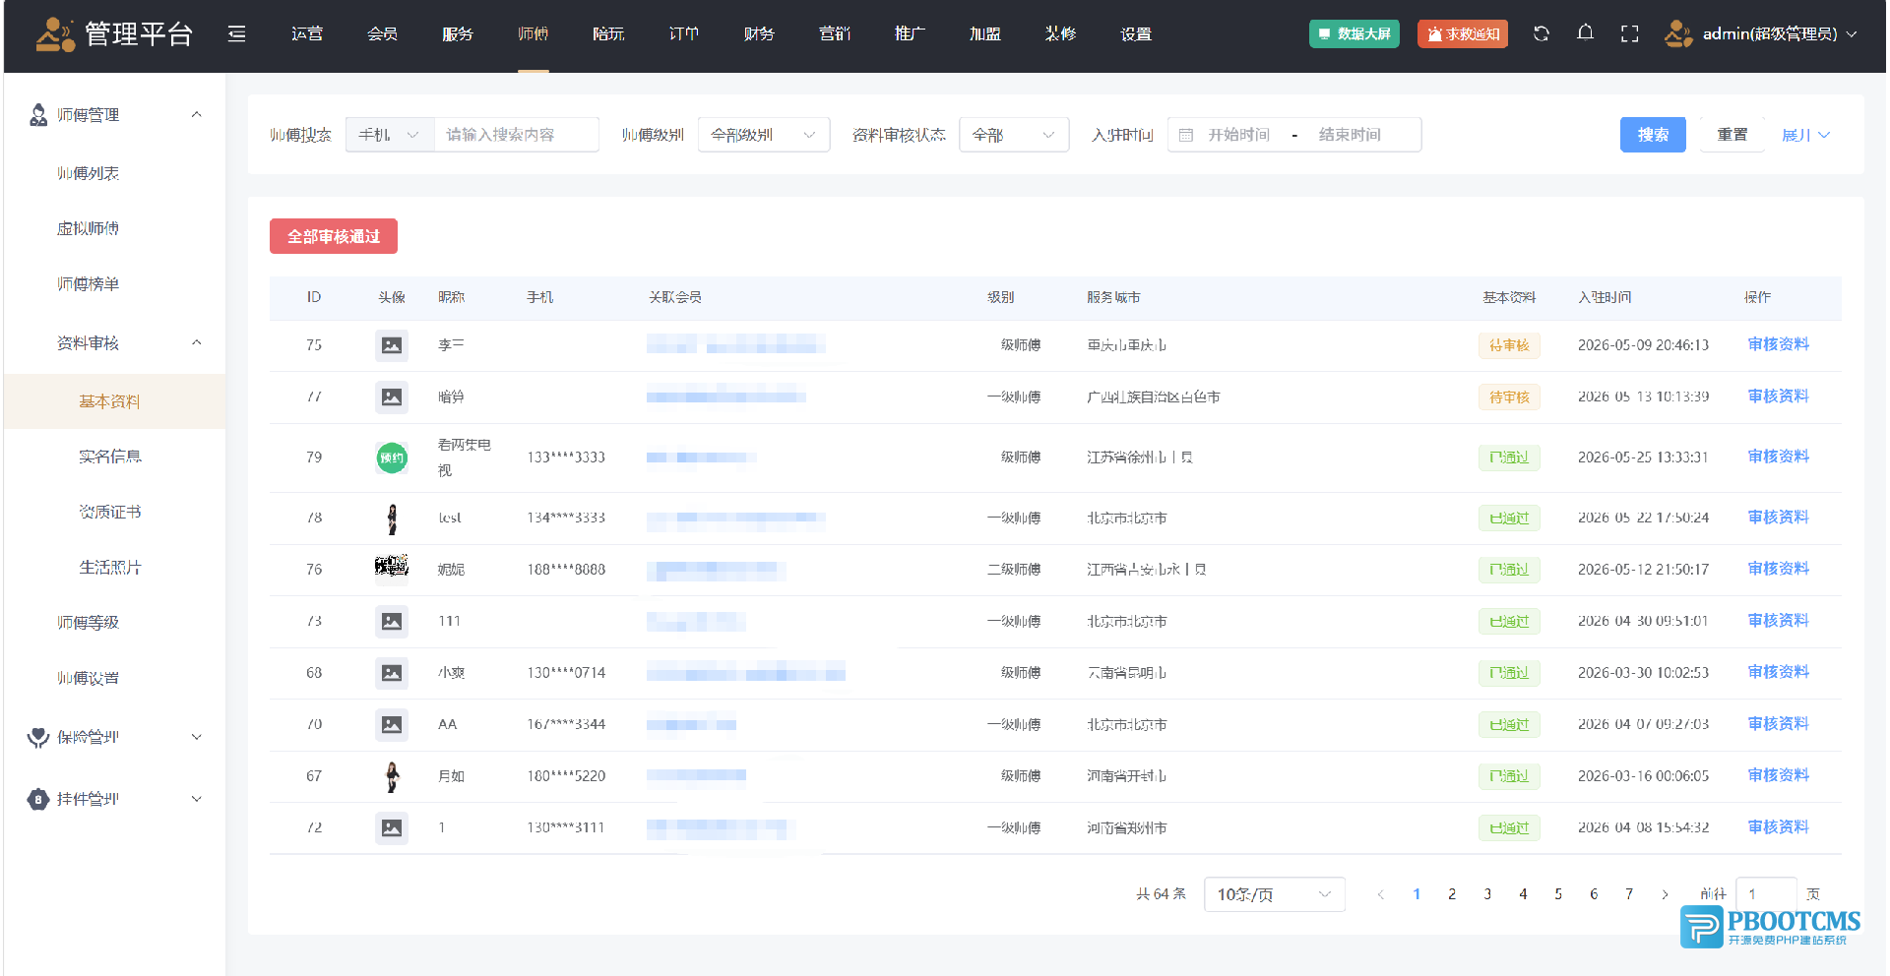Click the 师傅管理 person icon in the sidebar

click(x=38, y=115)
